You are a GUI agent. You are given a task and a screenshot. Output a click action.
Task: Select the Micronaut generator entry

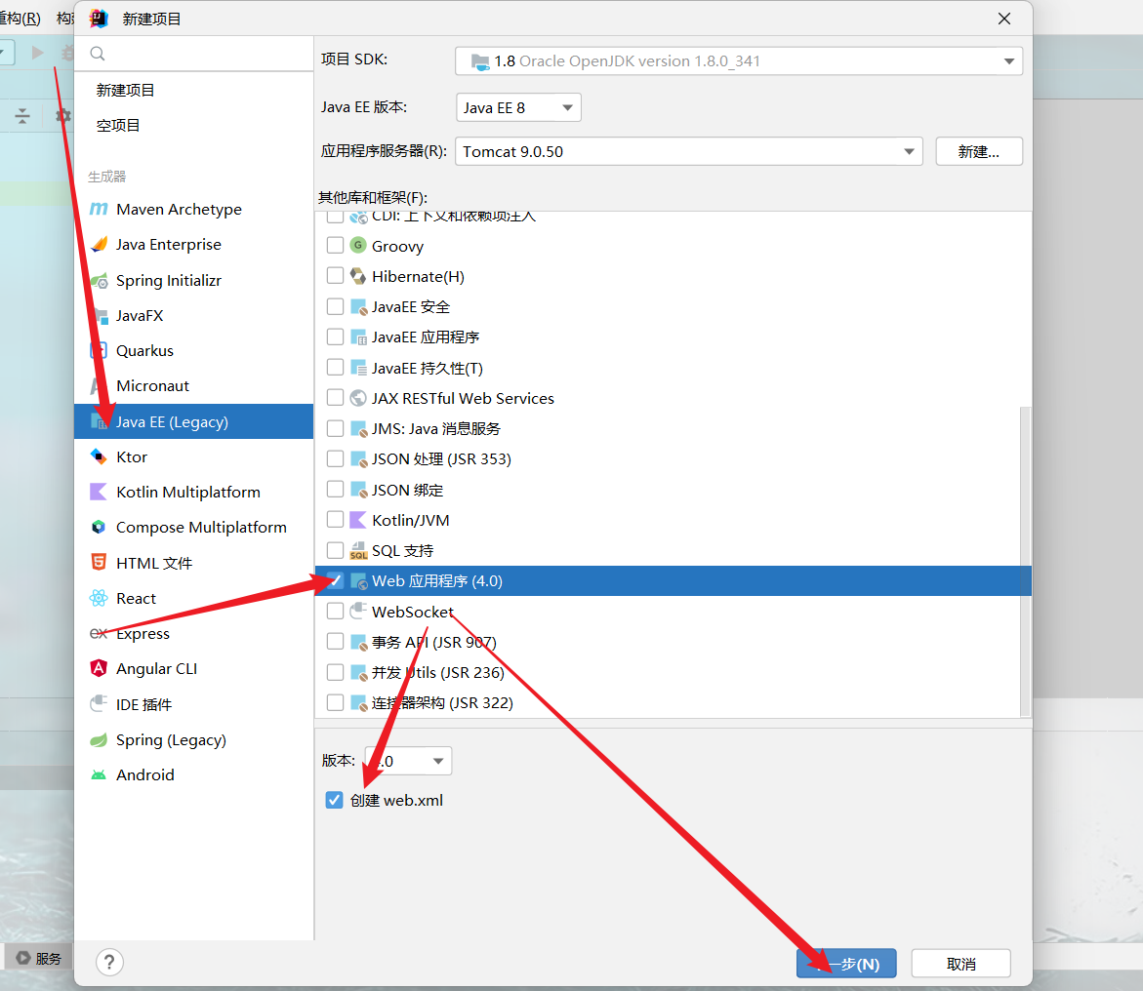tap(194, 385)
